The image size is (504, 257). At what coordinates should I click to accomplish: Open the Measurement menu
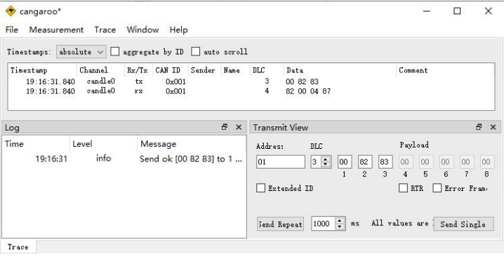click(x=56, y=30)
